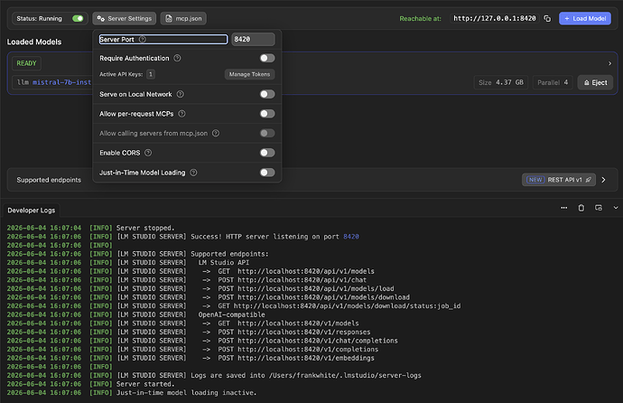Click the port 8420 link in logs
623x403 pixels.
[x=351, y=237]
